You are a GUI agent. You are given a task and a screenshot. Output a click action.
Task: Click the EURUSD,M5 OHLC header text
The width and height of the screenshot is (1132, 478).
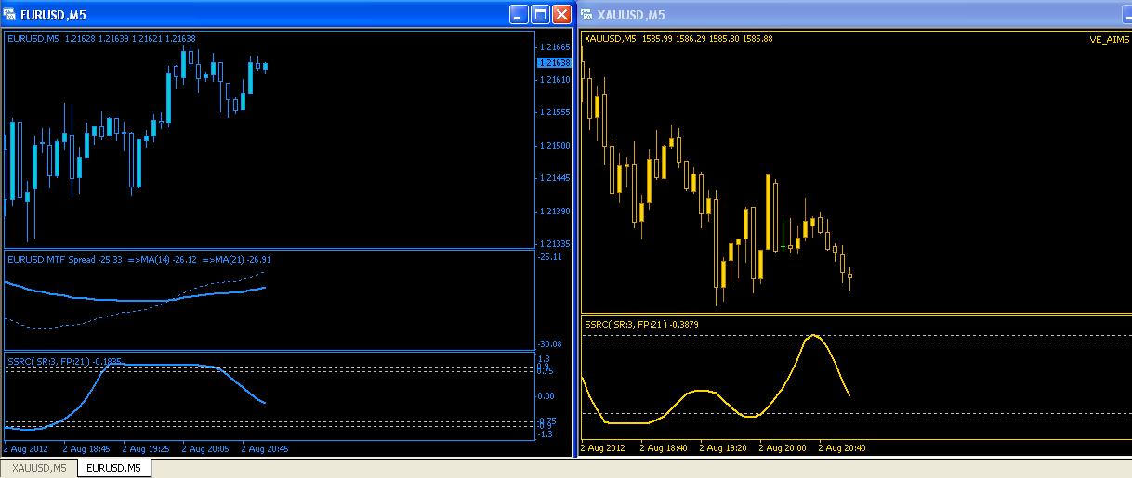(x=101, y=39)
